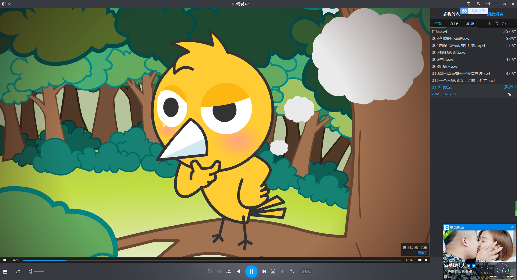Toggle the 弹 danmaku button
Image resolution: width=517 pixels, height=280 pixels.
point(219,271)
